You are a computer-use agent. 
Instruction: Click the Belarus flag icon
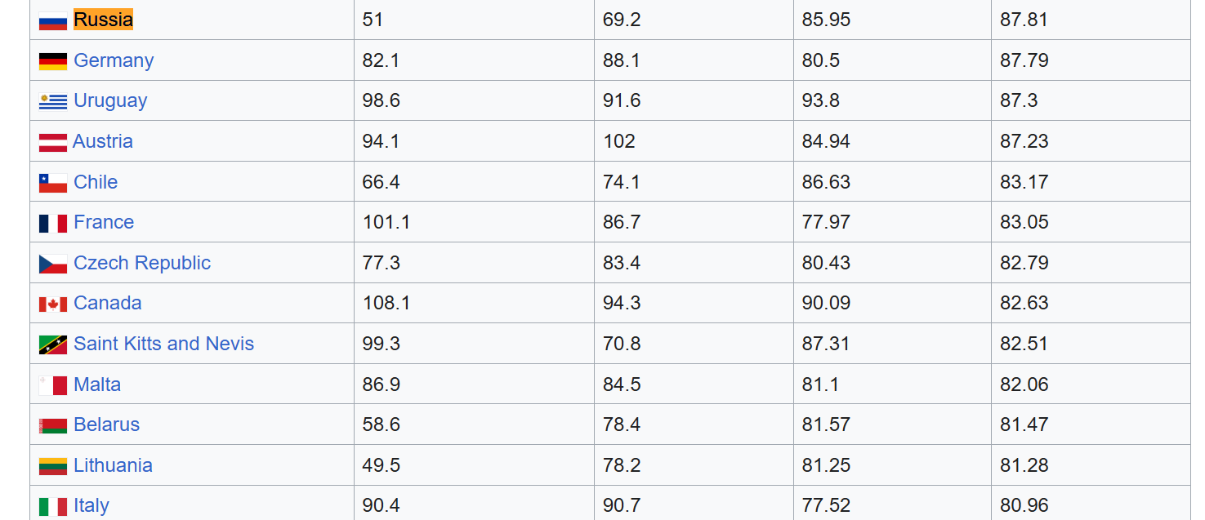(53, 425)
